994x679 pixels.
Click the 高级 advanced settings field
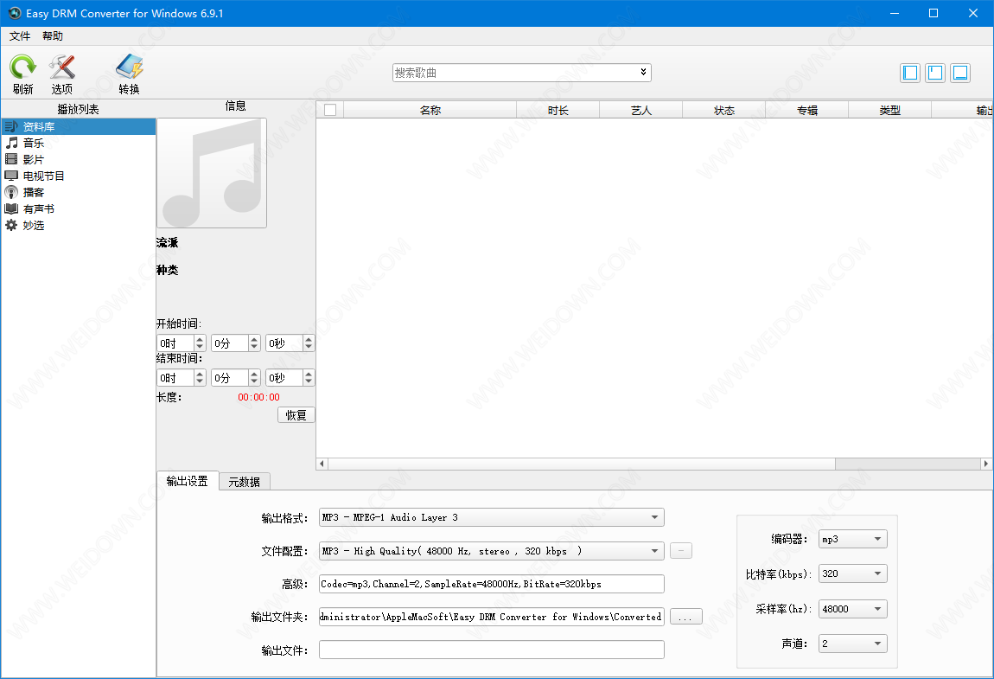491,584
